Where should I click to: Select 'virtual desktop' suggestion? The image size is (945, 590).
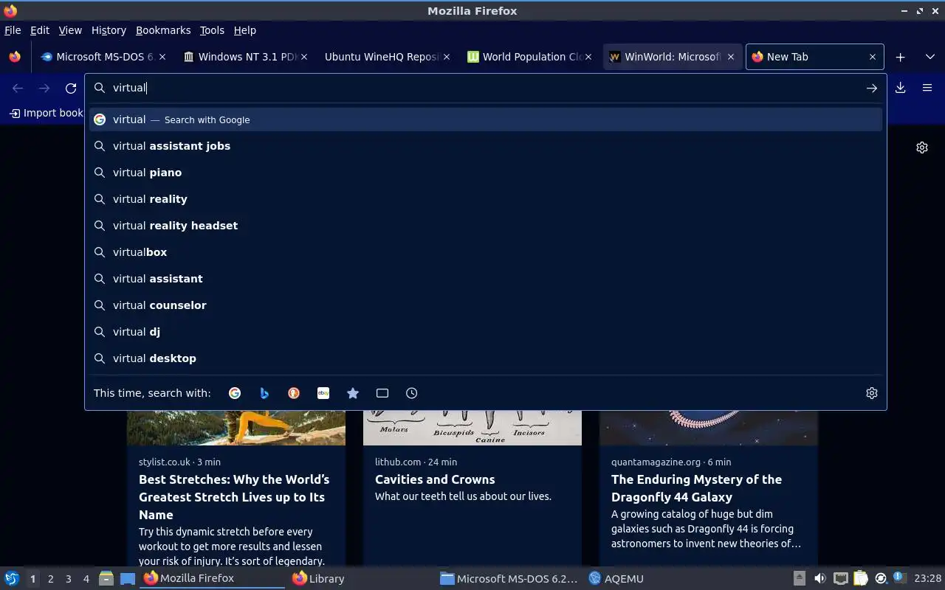(486, 358)
